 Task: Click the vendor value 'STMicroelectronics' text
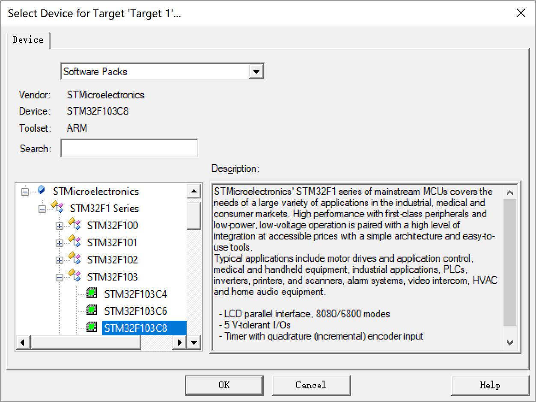coord(105,95)
